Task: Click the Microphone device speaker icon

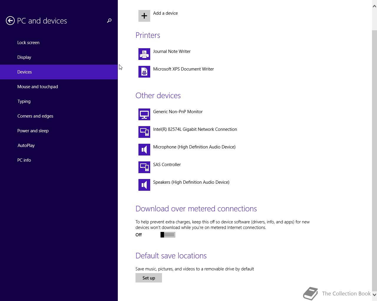Action: click(x=144, y=150)
